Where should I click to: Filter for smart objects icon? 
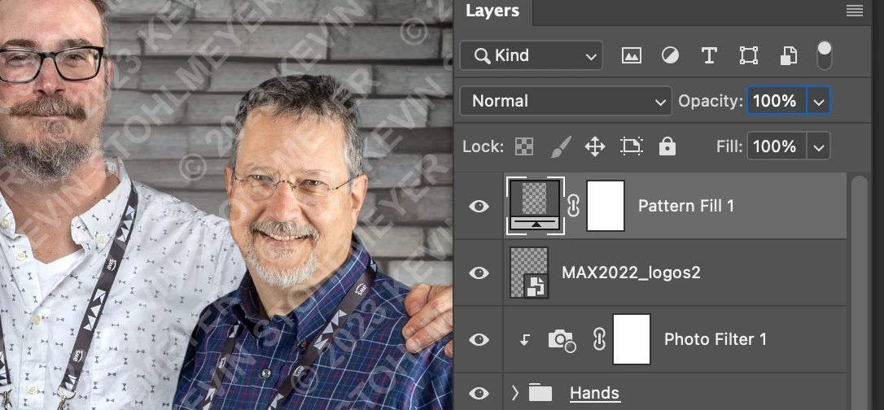788,56
